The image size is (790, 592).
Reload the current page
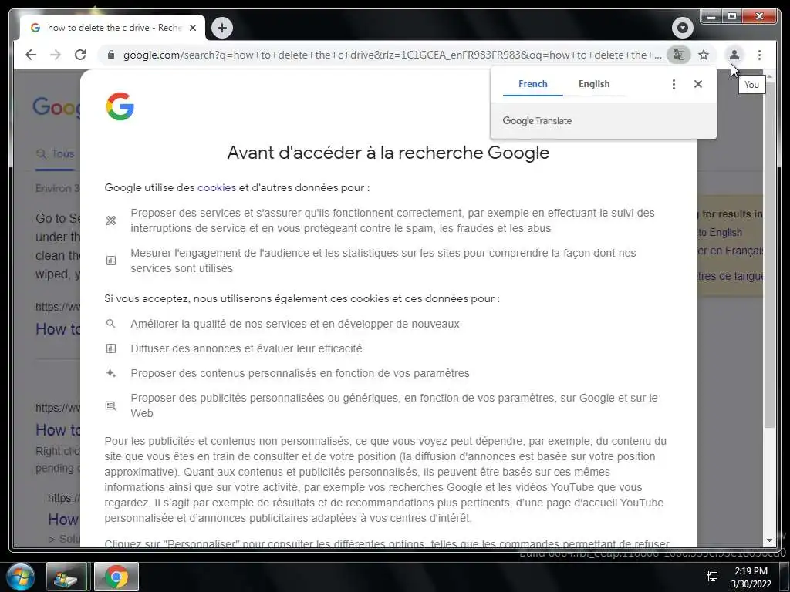point(80,55)
